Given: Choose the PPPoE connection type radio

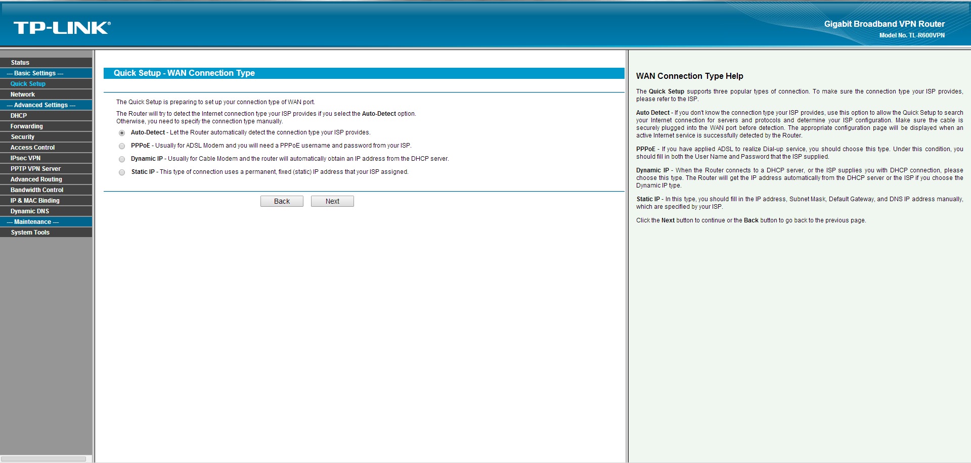Looking at the screenshot, I should click(122, 146).
